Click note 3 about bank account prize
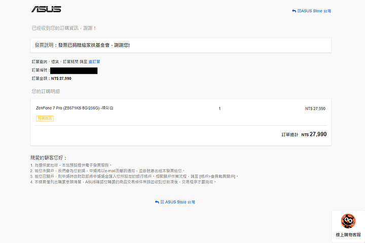Image resolution: width=365 pixels, height=243 pixels. pyautogui.click(x=134, y=177)
